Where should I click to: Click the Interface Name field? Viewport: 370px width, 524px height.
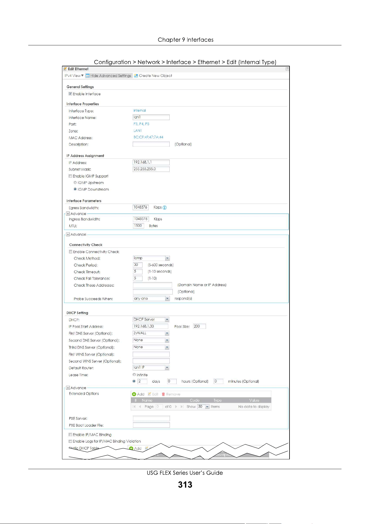151,117
